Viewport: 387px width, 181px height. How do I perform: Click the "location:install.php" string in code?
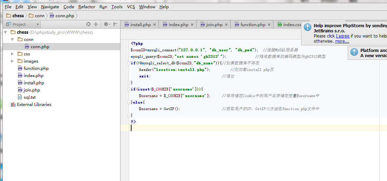click(181, 70)
